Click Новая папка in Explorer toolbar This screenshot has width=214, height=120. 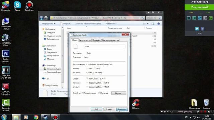coord(111,24)
